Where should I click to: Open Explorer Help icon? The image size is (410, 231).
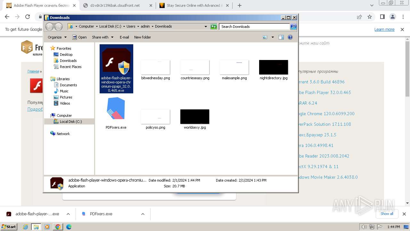click(290, 37)
